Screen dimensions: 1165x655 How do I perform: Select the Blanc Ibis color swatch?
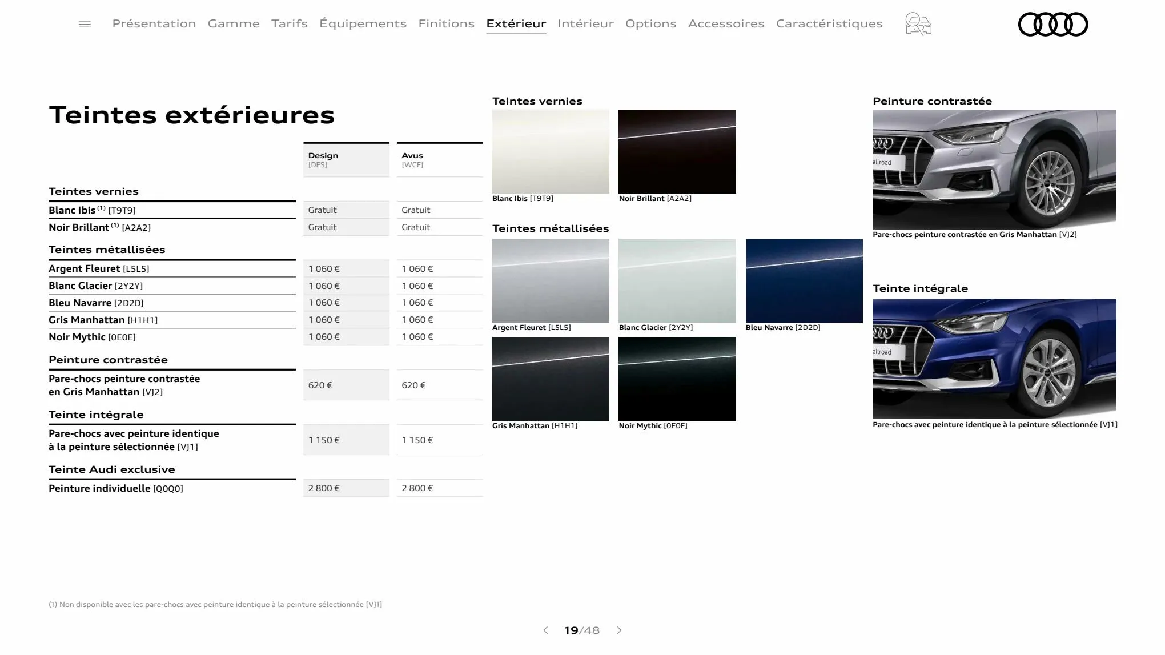click(551, 151)
